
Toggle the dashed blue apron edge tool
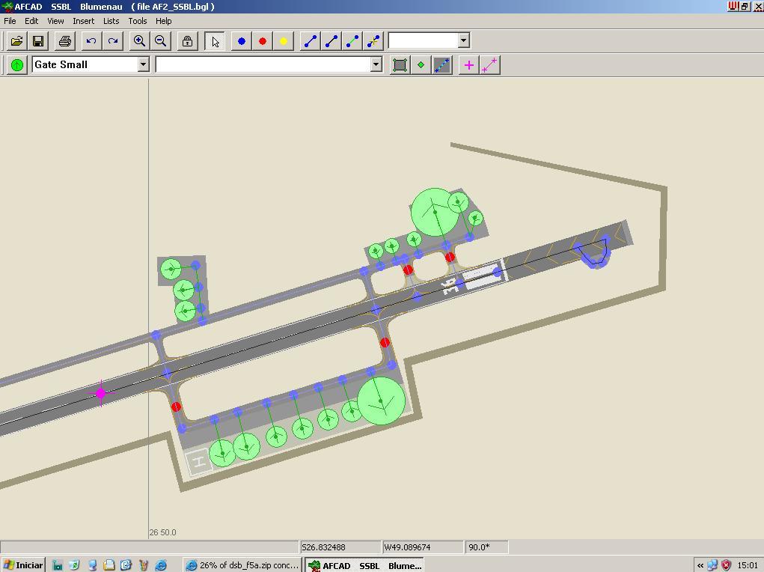tap(442, 65)
